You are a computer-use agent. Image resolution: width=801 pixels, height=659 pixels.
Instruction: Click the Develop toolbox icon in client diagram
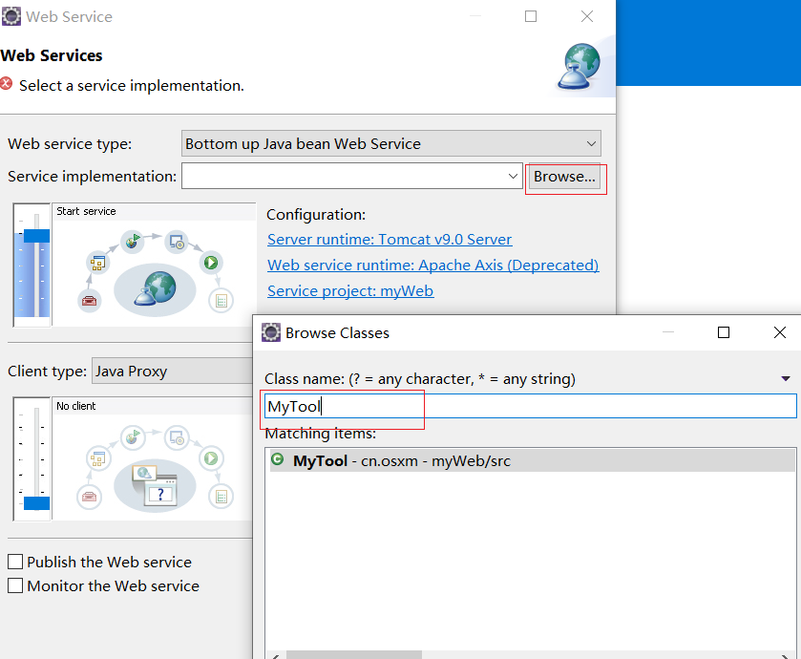pyautogui.click(x=90, y=497)
